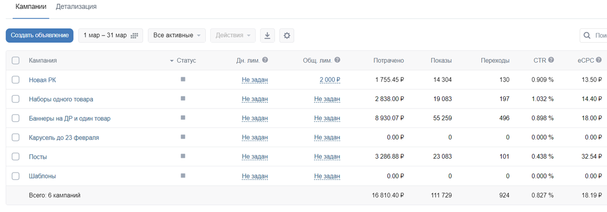This screenshot has height=212, width=607.
Task: Click the status square for Шаблоны campaign
Action: point(183,175)
